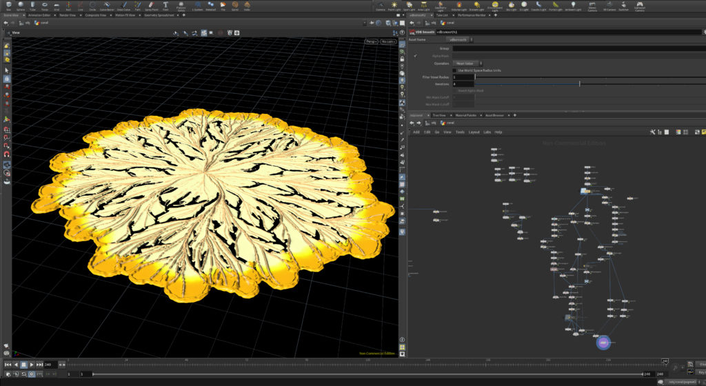Add a Gamepad Camera from shelf
This screenshot has height=386, width=706.
point(639,6)
